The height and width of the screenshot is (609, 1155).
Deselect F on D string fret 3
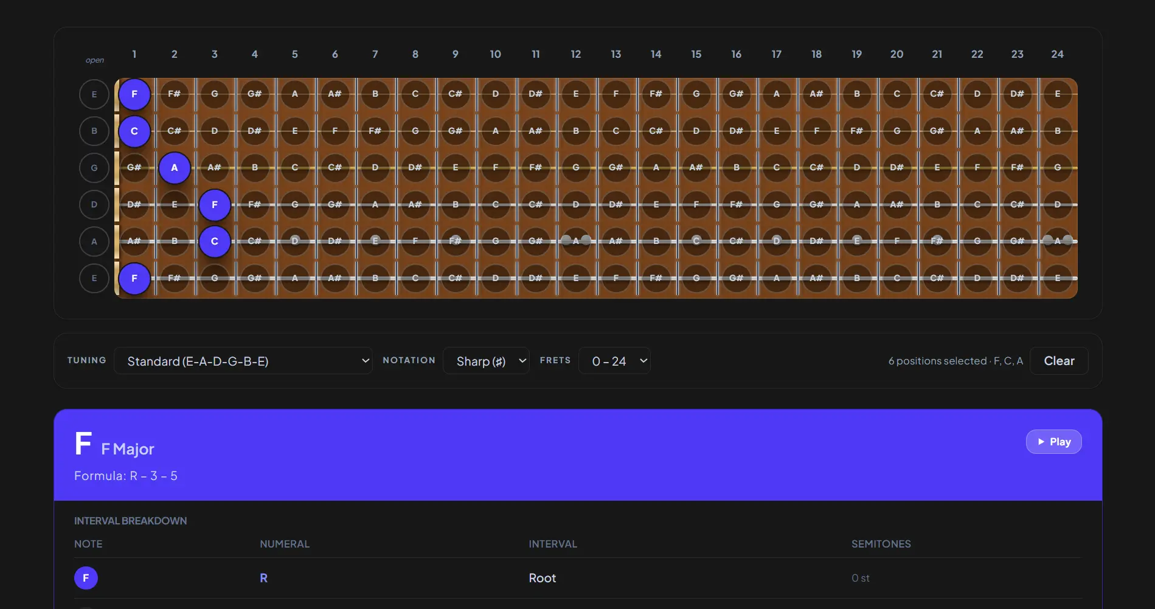pyautogui.click(x=215, y=204)
